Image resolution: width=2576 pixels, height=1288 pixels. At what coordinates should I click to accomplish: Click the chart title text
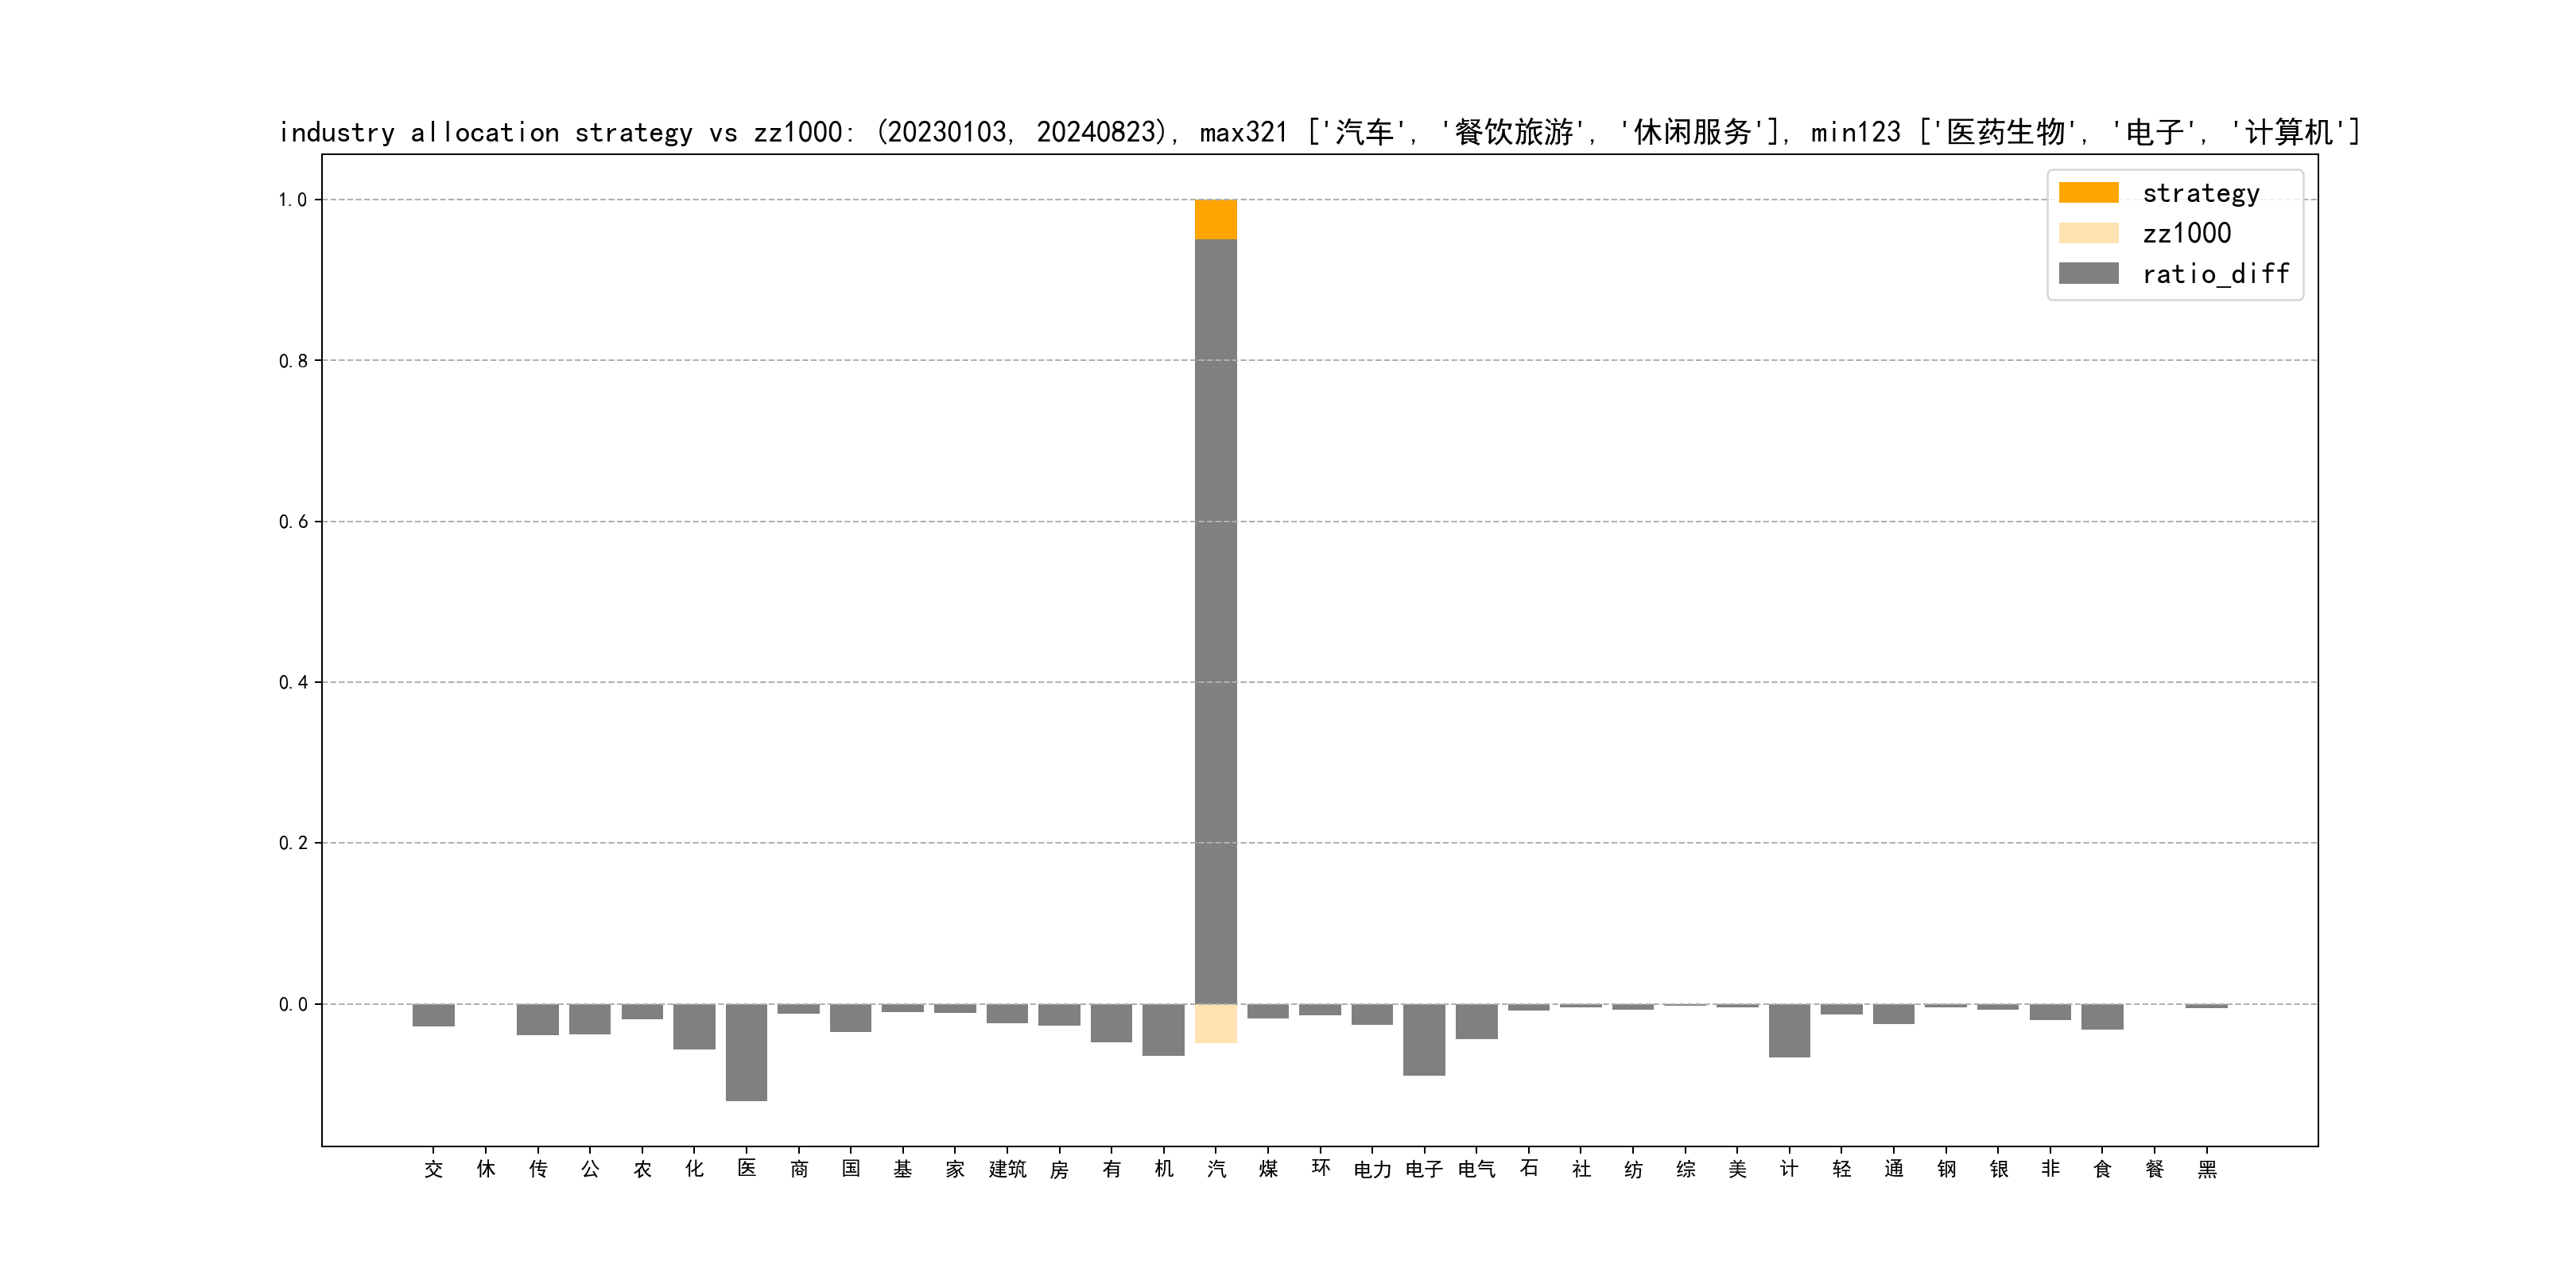pyautogui.click(x=1318, y=132)
